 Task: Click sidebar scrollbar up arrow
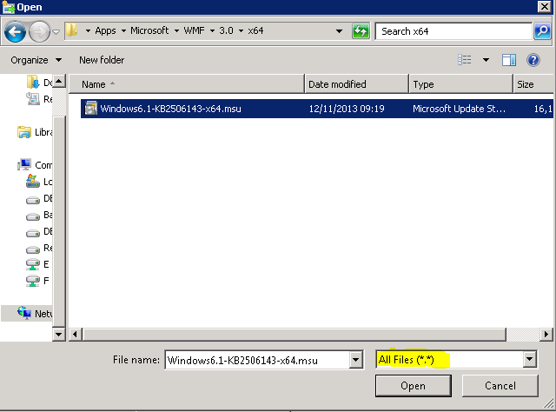(x=59, y=81)
